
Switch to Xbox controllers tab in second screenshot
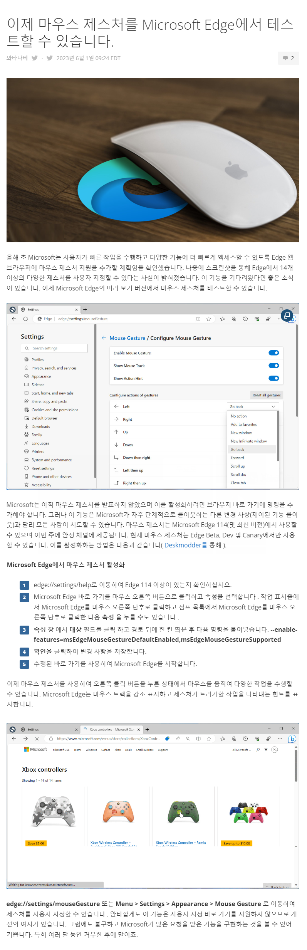pyautogui.click(x=111, y=730)
